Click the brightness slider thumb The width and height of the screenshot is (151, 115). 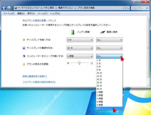[x=79, y=63]
